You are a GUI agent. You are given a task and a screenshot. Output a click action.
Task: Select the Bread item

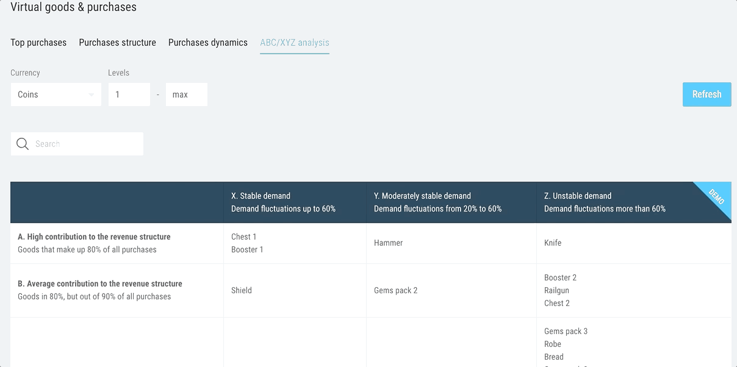click(x=554, y=357)
